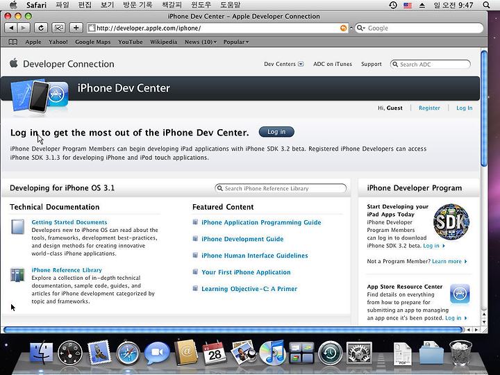
Task: Click the orange RSS/reload icon in address bar
Action: [x=344, y=28]
